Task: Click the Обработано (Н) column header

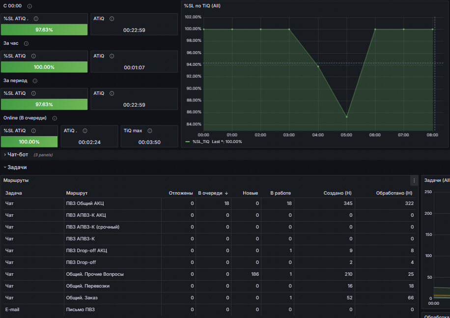Action: click(x=394, y=193)
